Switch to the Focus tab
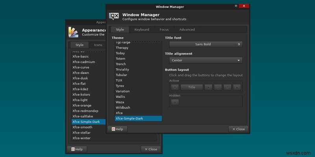The height and width of the screenshot is (157, 315). pyautogui.click(x=164, y=29)
